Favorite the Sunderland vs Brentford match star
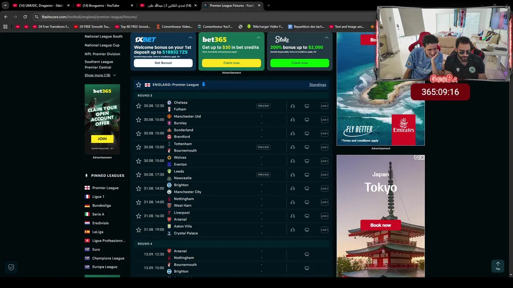 tap(139, 133)
